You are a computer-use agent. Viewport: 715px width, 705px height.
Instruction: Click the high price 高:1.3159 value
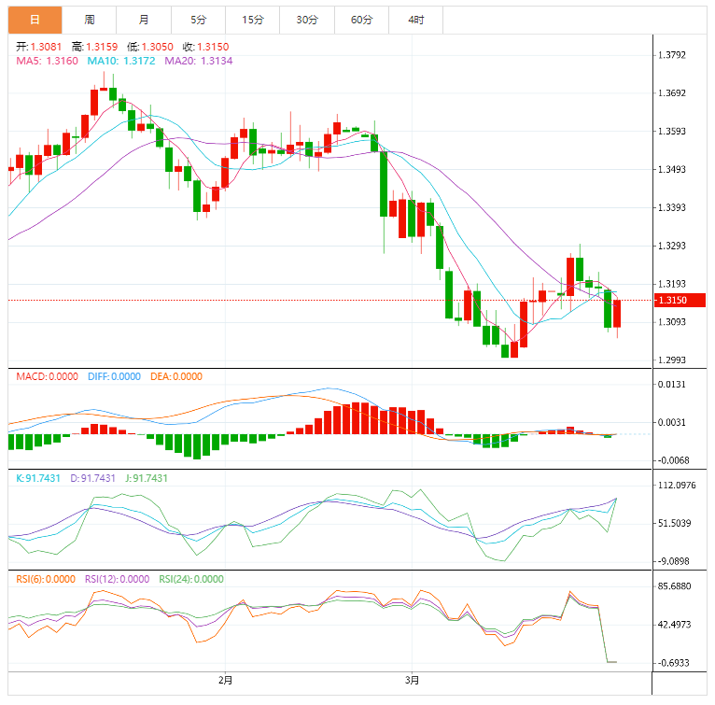[94, 47]
